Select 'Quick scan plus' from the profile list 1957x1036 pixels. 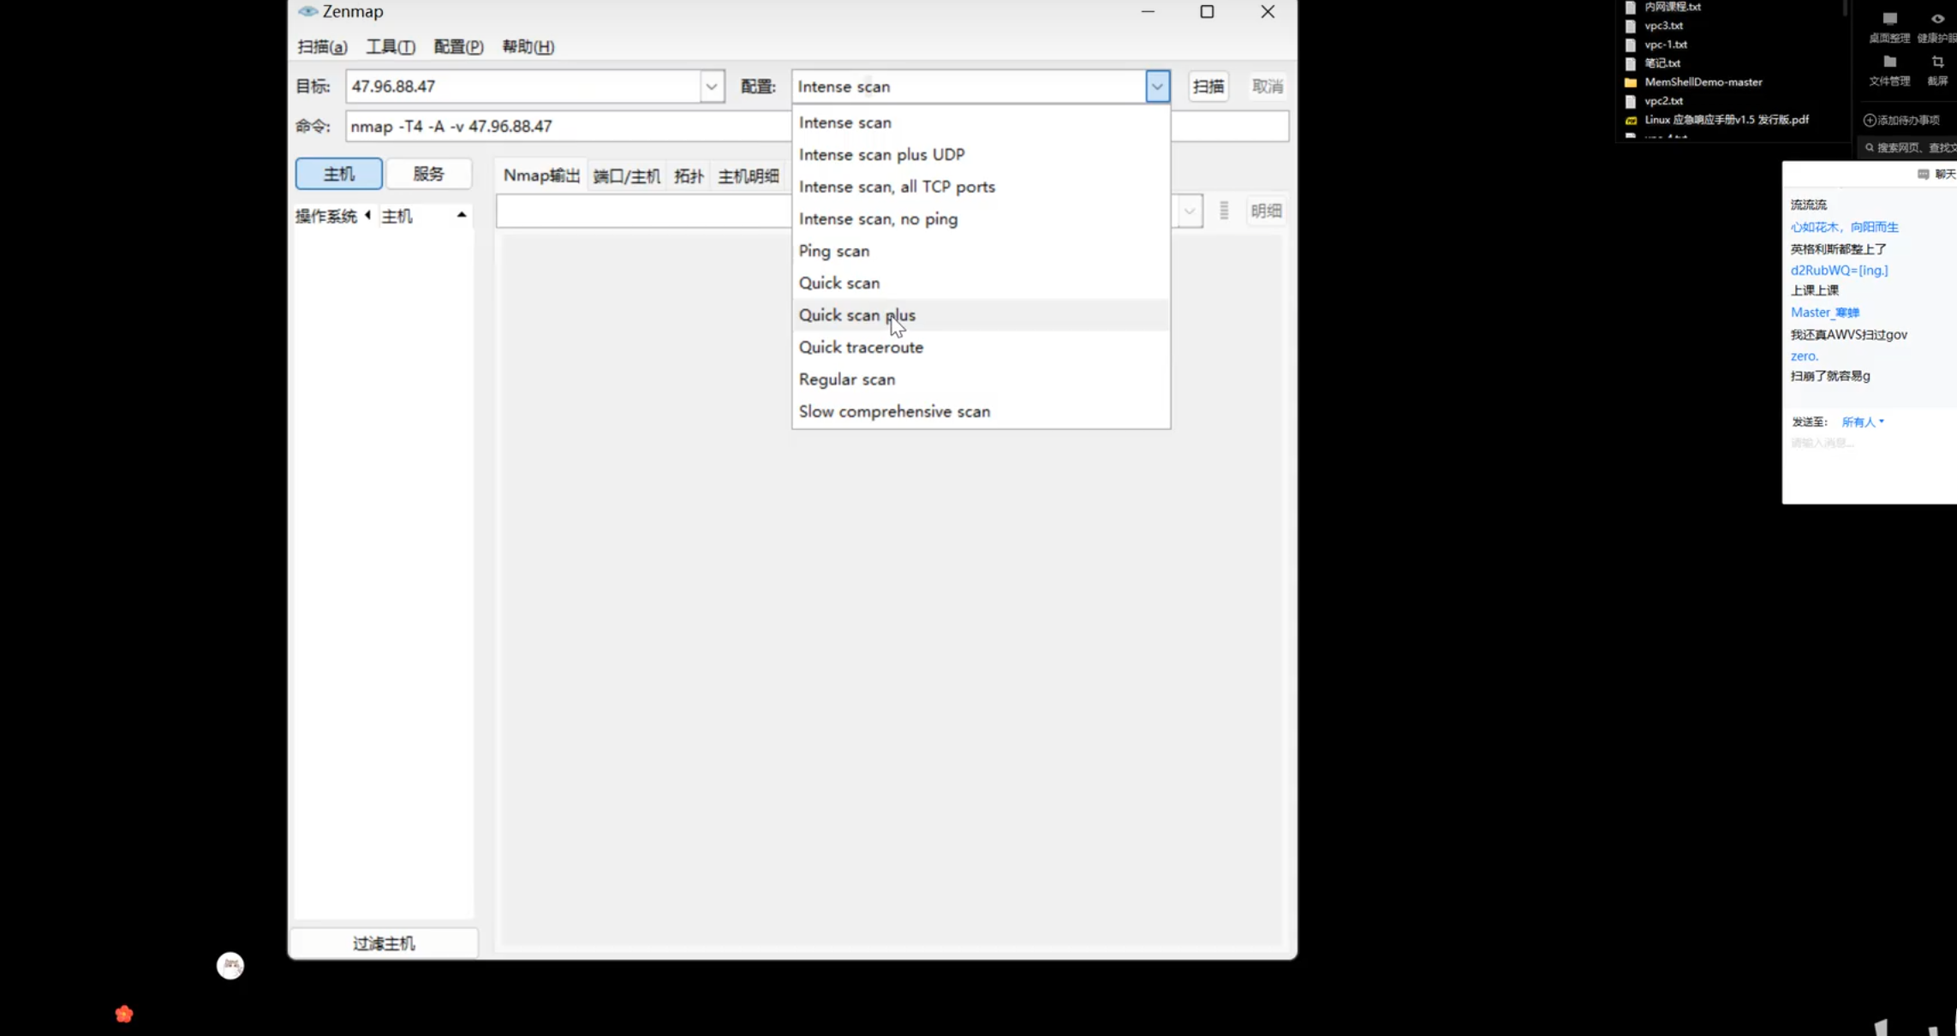[857, 315]
